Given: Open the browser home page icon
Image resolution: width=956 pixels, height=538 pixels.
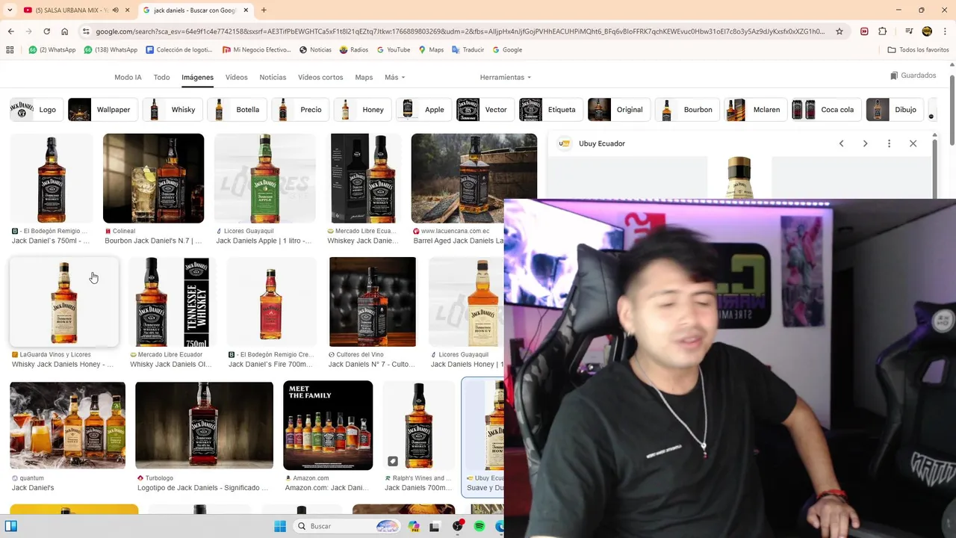Looking at the screenshot, I should tap(64, 31).
